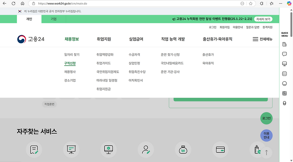This screenshot has height=162, width=293.
Task: Click the 고용24 logo
Action: click(x=31, y=39)
